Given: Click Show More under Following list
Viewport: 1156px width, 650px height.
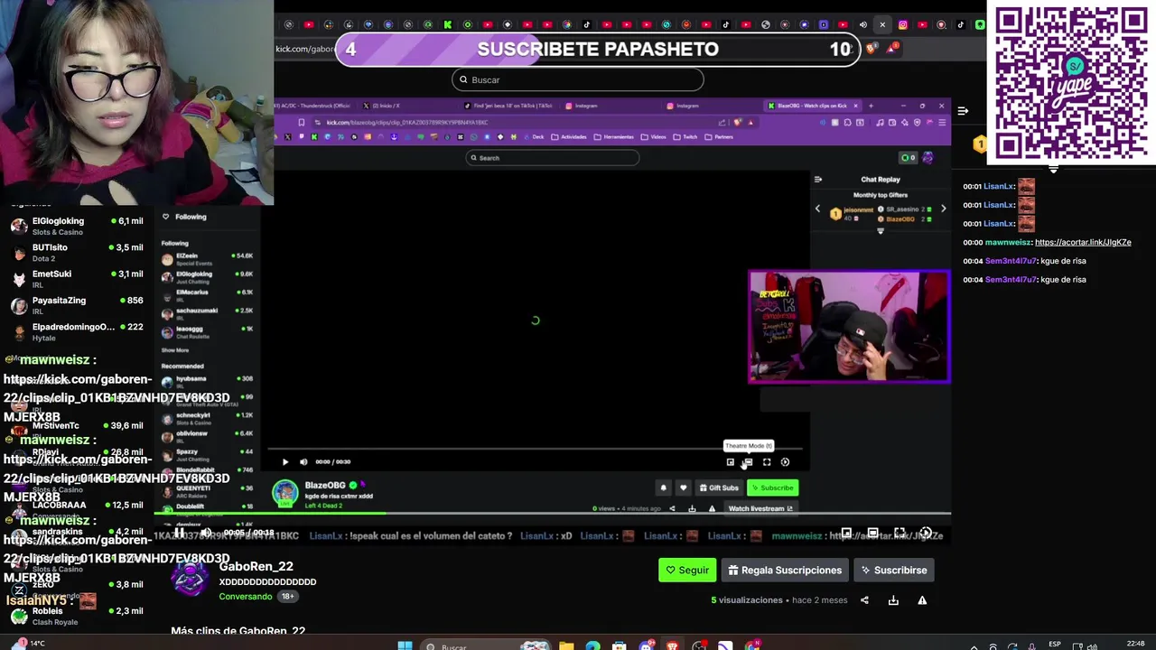Looking at the screenshot, I should 175,350.
